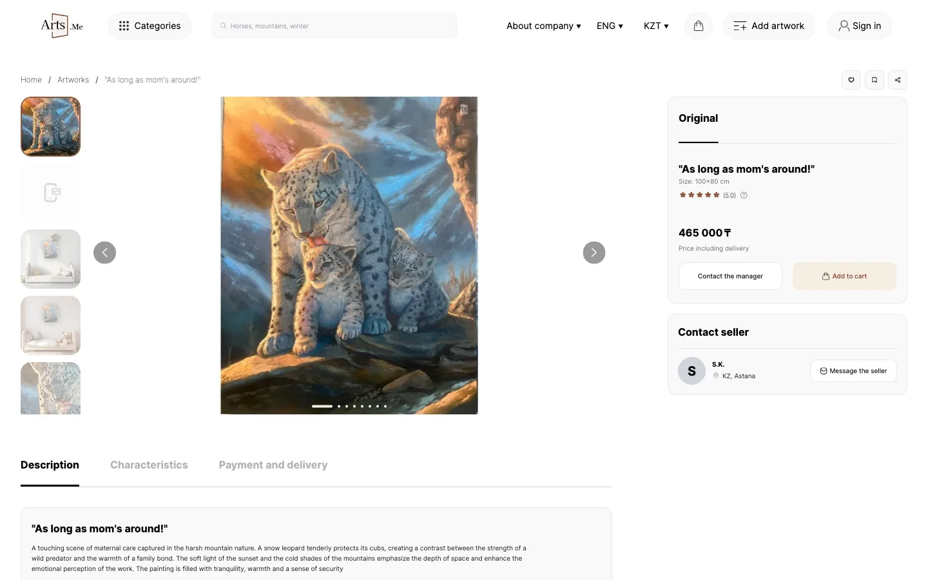Bookmark this artwork
This screenshot has height=580, width=928.
click(875, 80)
